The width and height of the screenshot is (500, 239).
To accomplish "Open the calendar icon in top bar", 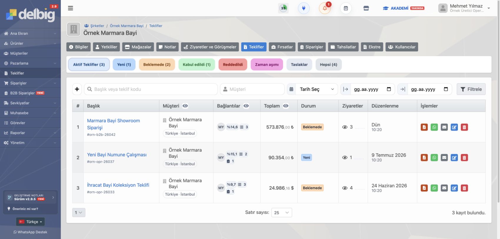I will click(x=346, y=8).
